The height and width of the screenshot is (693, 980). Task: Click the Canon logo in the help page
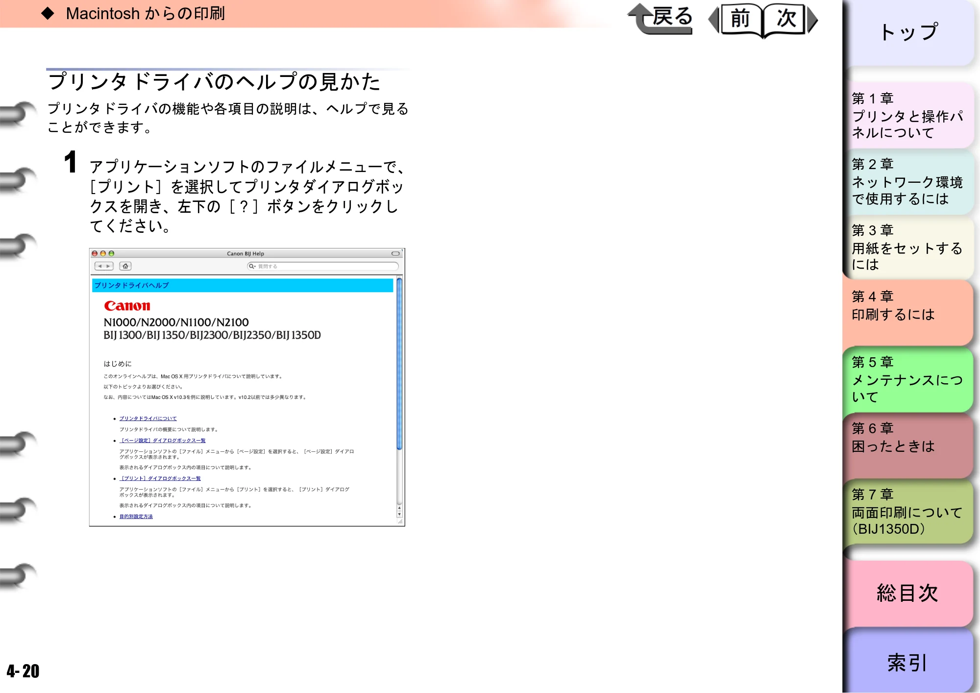pos(127,306)
